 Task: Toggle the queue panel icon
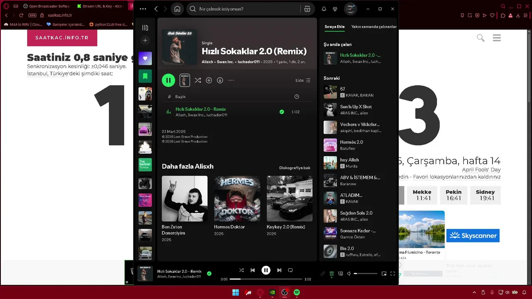coord(332,274)
